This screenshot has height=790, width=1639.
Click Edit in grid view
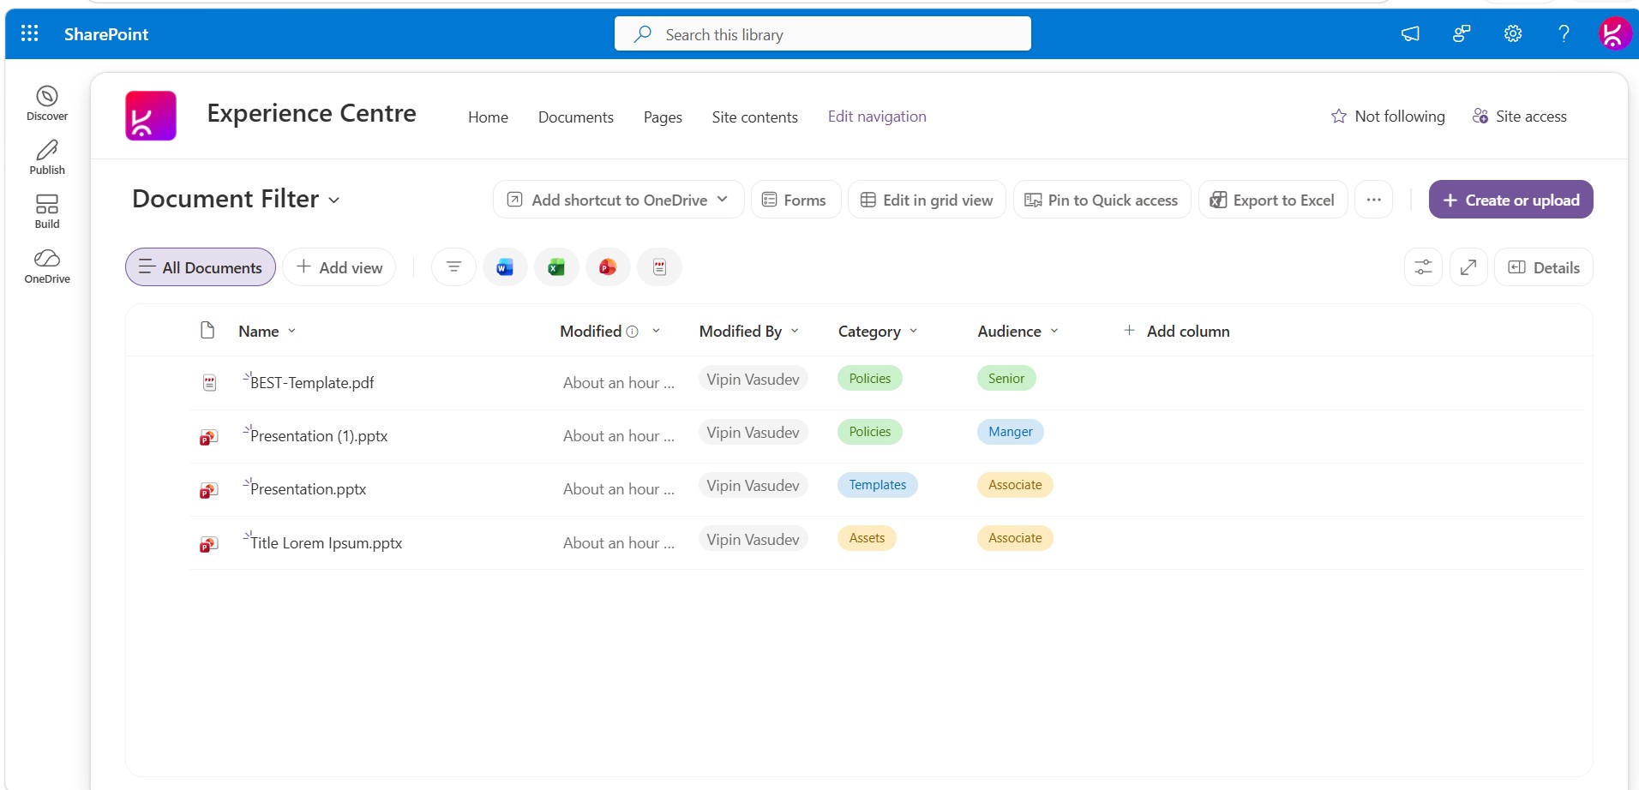click(927, 200)
